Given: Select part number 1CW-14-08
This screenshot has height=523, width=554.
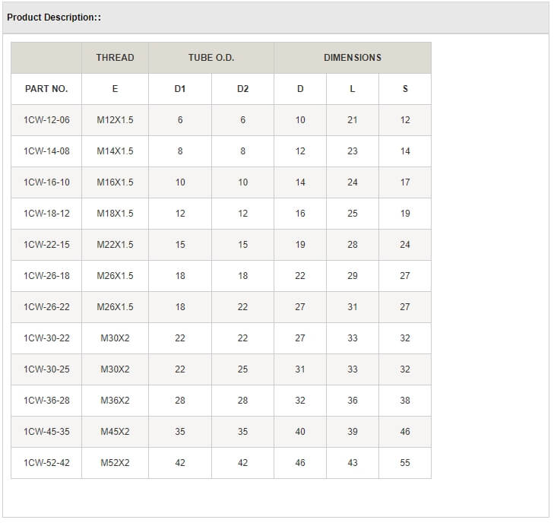Looking at the screenshot, I should click(x=46, y=151).
